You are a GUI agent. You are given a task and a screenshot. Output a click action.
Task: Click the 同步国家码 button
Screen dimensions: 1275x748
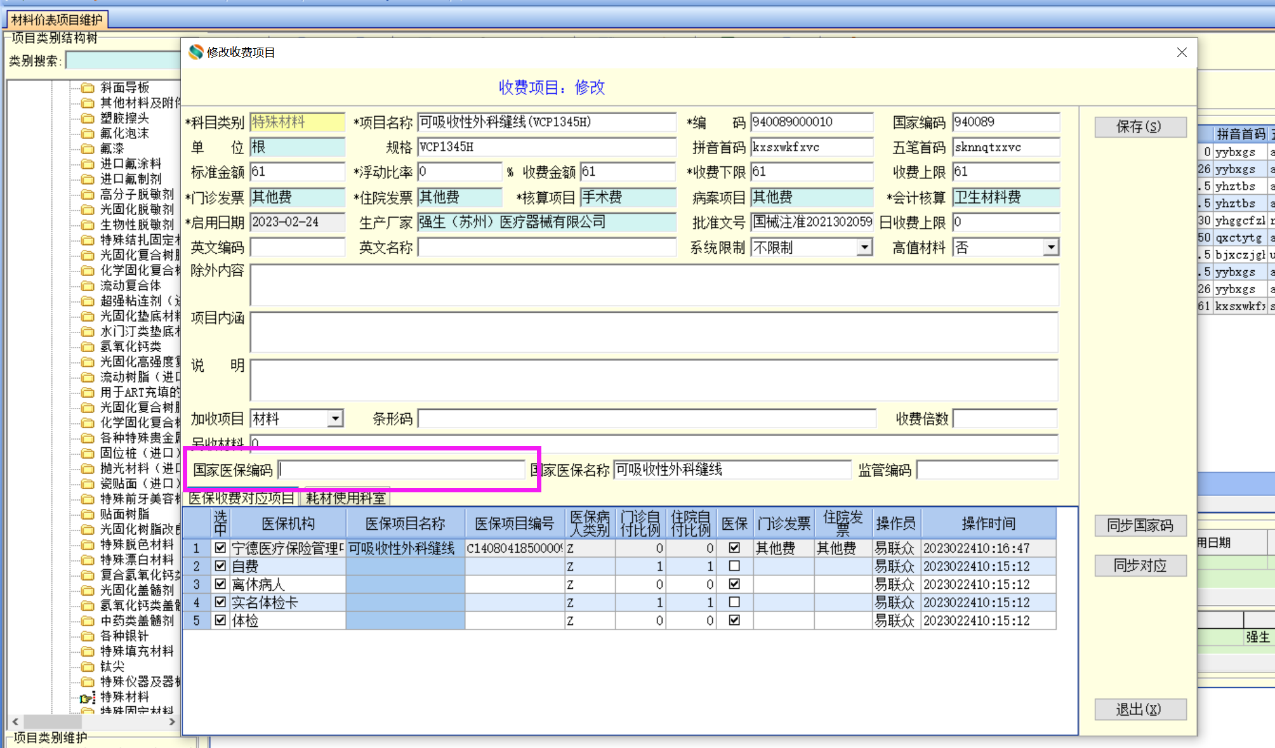tap(1140, 525)
